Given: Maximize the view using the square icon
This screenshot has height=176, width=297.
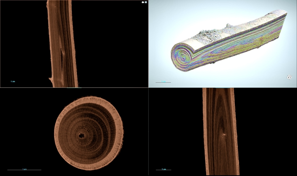Looking at the screenshot, I should (146, 2).
